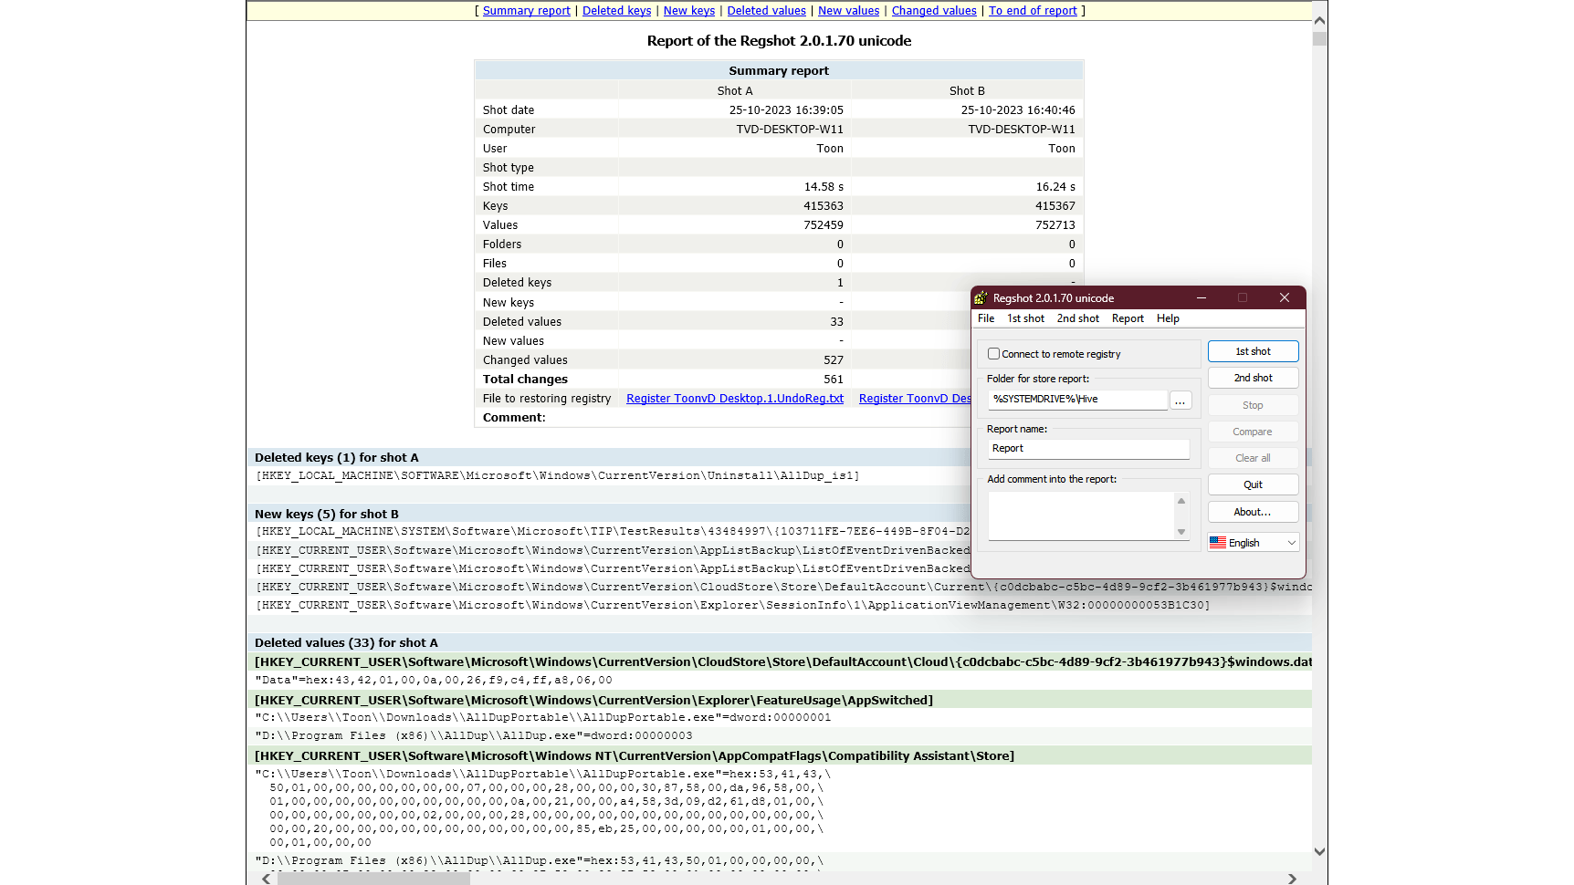Click the horizontal scrollbar thumb

(x=373, y=879)
